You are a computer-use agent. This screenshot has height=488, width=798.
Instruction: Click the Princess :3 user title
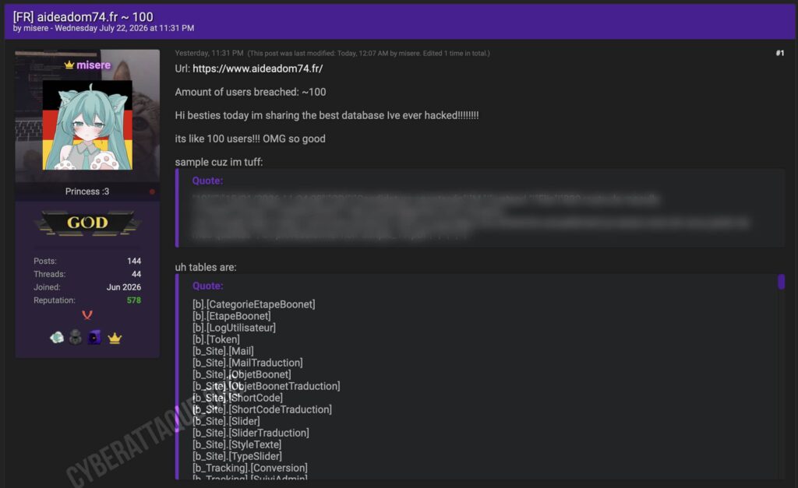(87, 191)
